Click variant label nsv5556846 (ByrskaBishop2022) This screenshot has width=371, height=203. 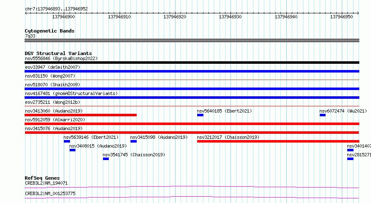click(61, 58)
